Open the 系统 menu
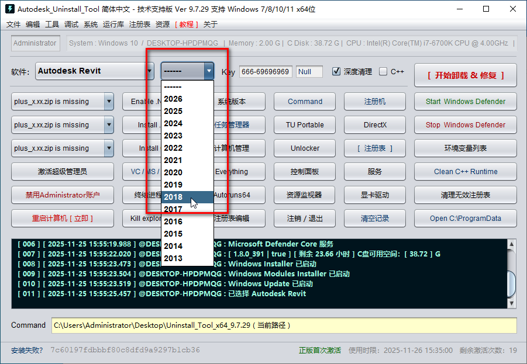This screenshot has height=364, width=527. (91, 24)
